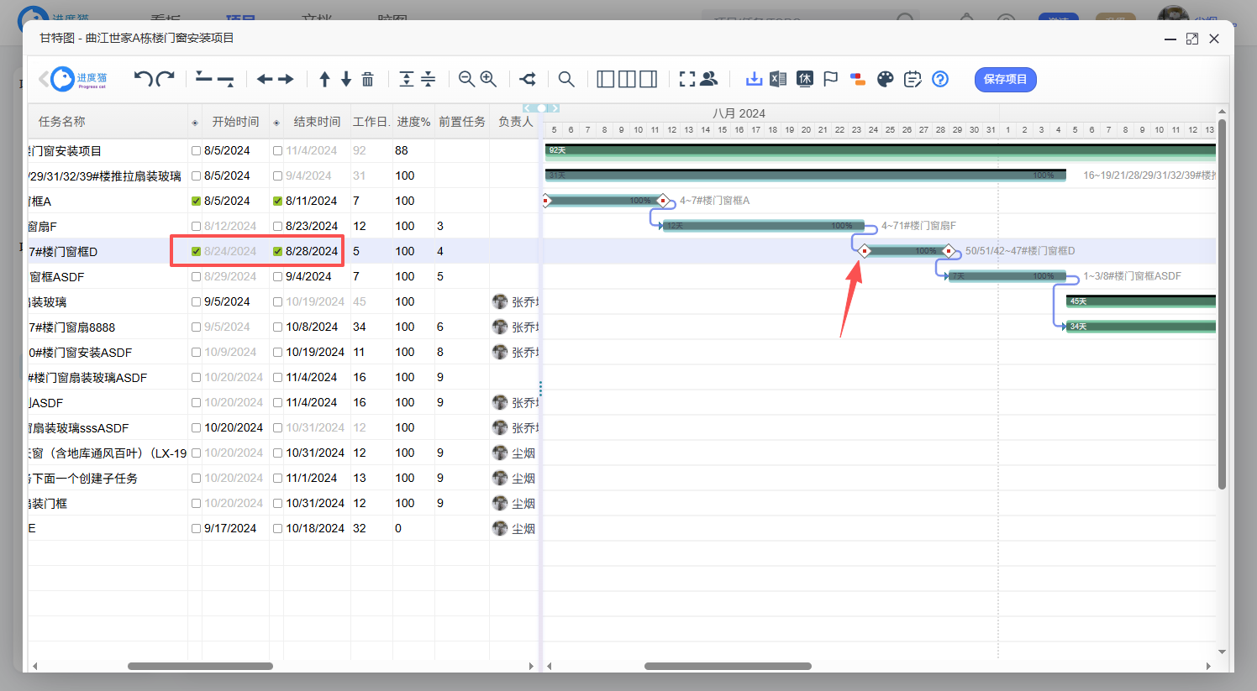Show only the Gantt chart panel
This screenshot has height=691, width=1257.
[649, 79]
